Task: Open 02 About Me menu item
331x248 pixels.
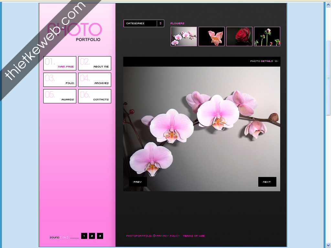Action: (x=95, y=63)
